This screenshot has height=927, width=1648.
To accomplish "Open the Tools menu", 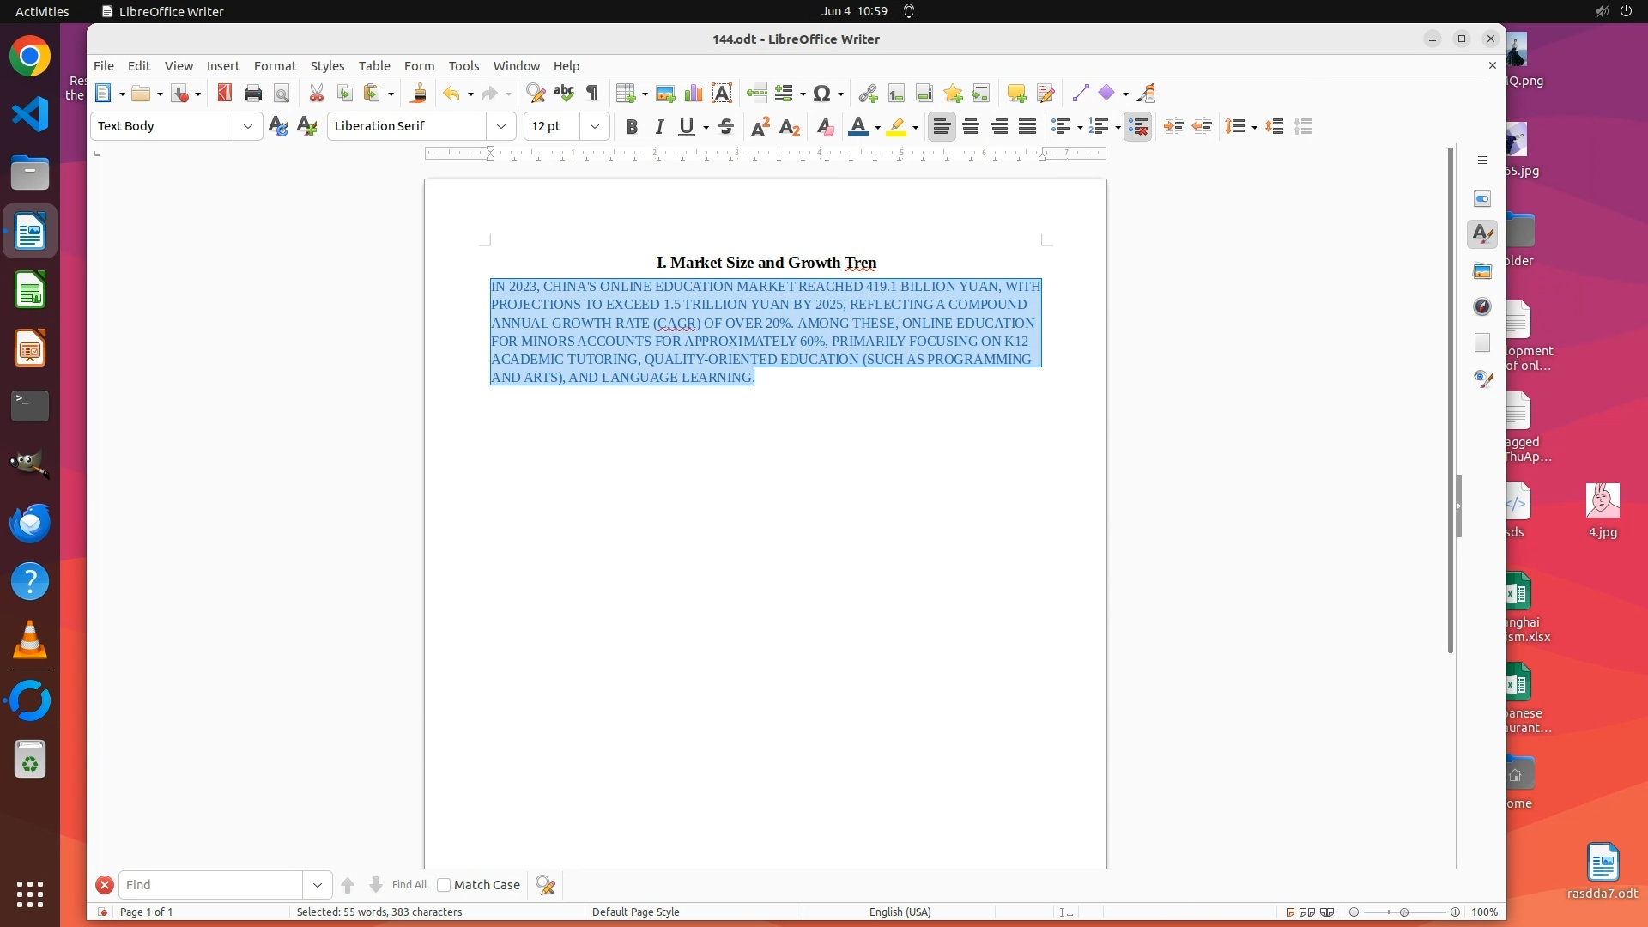I will pyautogui.click(x=463, y=66).
